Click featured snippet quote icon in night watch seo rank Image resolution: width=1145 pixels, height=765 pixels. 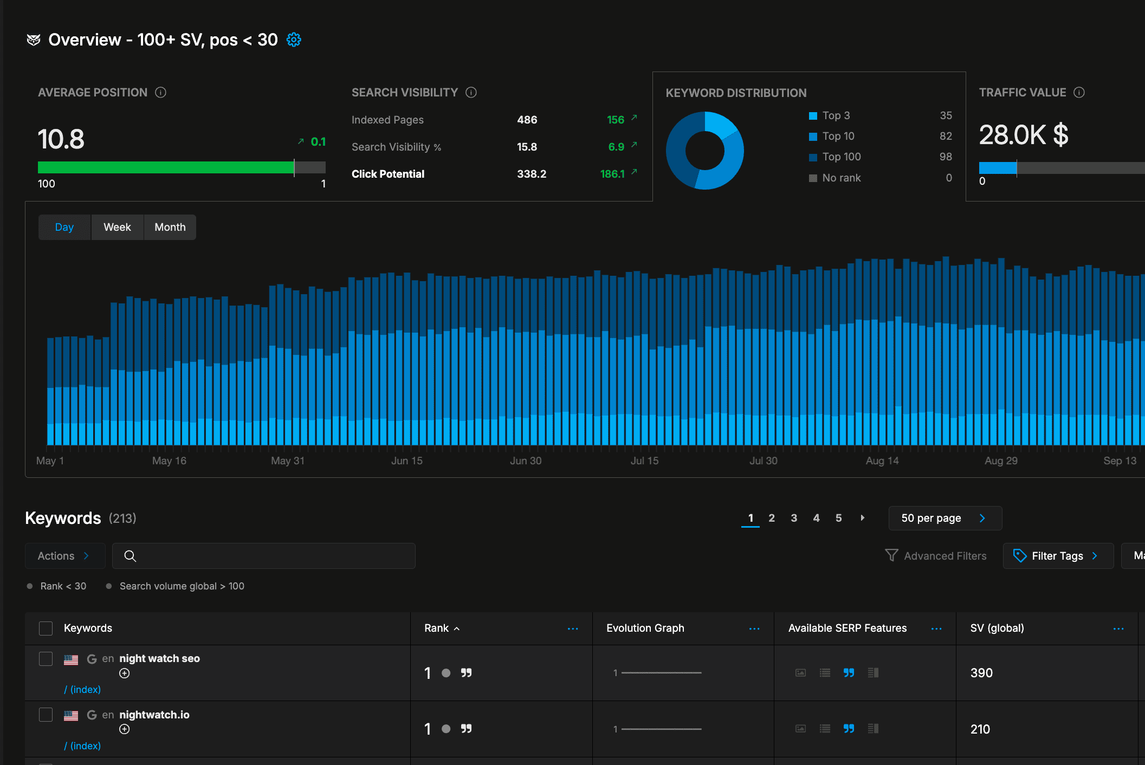[466, 672]
